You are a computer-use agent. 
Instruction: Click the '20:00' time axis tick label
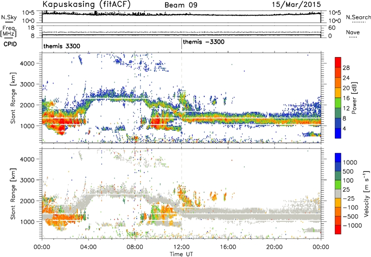click(x=275, y=247)
